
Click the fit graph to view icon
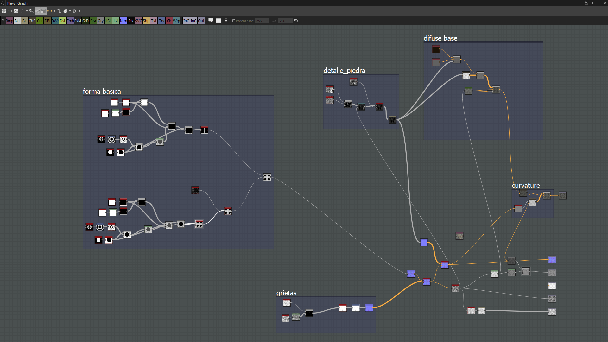pos(4,11)
